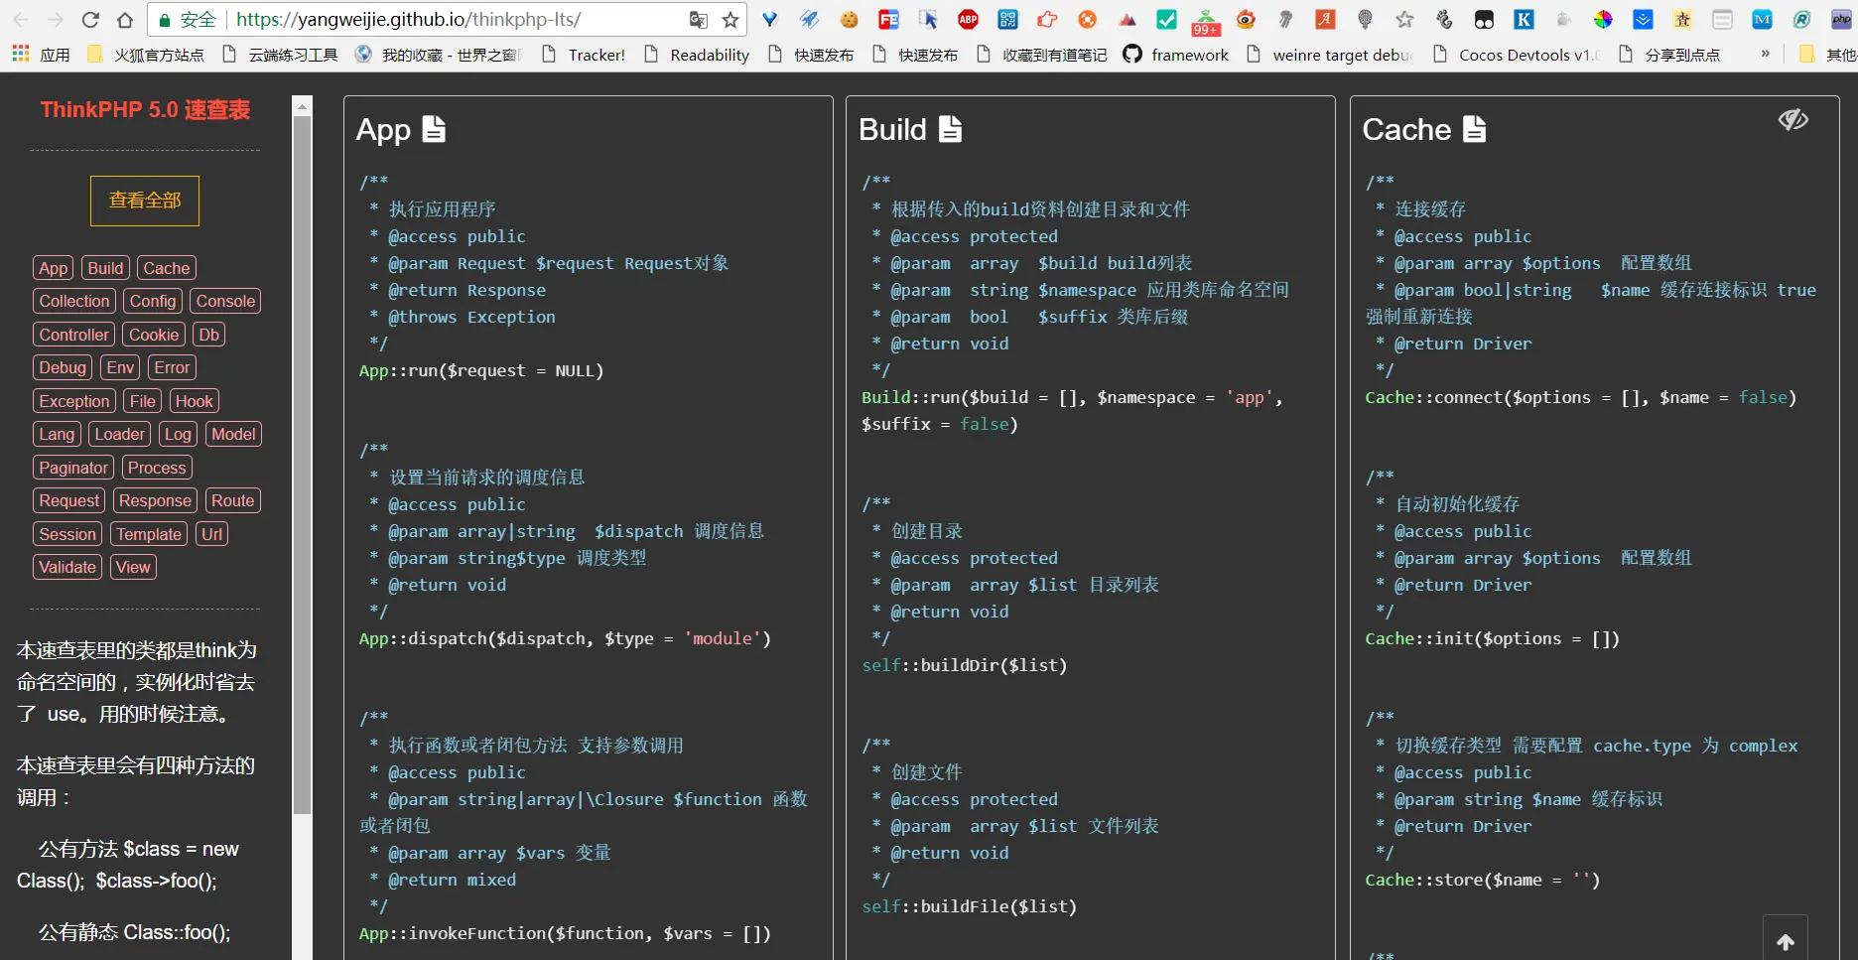Image resolution: width=1858 pixels, height=960 pixels.
Task: Select the Collection tag
Action: coord(74,301)
